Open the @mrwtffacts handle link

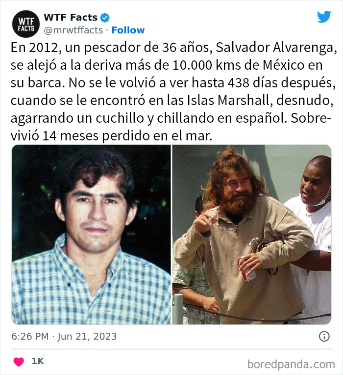click(x=73, y=30)
